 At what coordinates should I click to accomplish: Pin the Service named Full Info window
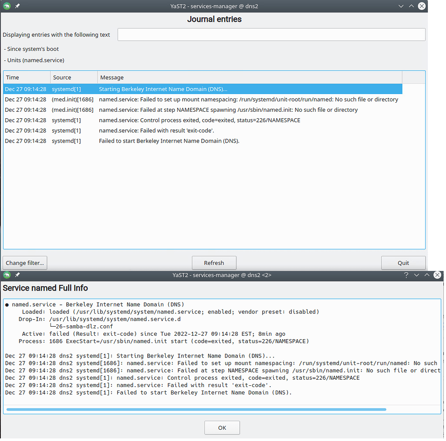[17, 275]
